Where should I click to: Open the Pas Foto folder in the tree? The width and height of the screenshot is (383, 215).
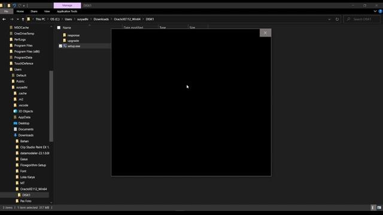pyautogui.click(x=26, y=201)
